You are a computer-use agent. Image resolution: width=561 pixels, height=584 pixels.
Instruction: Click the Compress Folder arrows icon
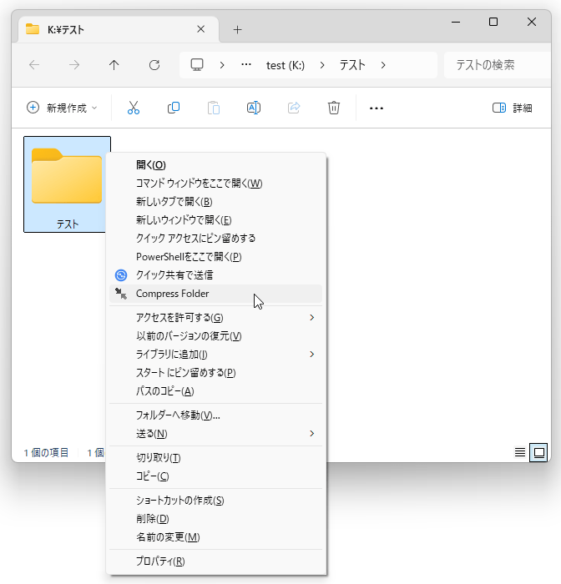[x=121, y=294]
